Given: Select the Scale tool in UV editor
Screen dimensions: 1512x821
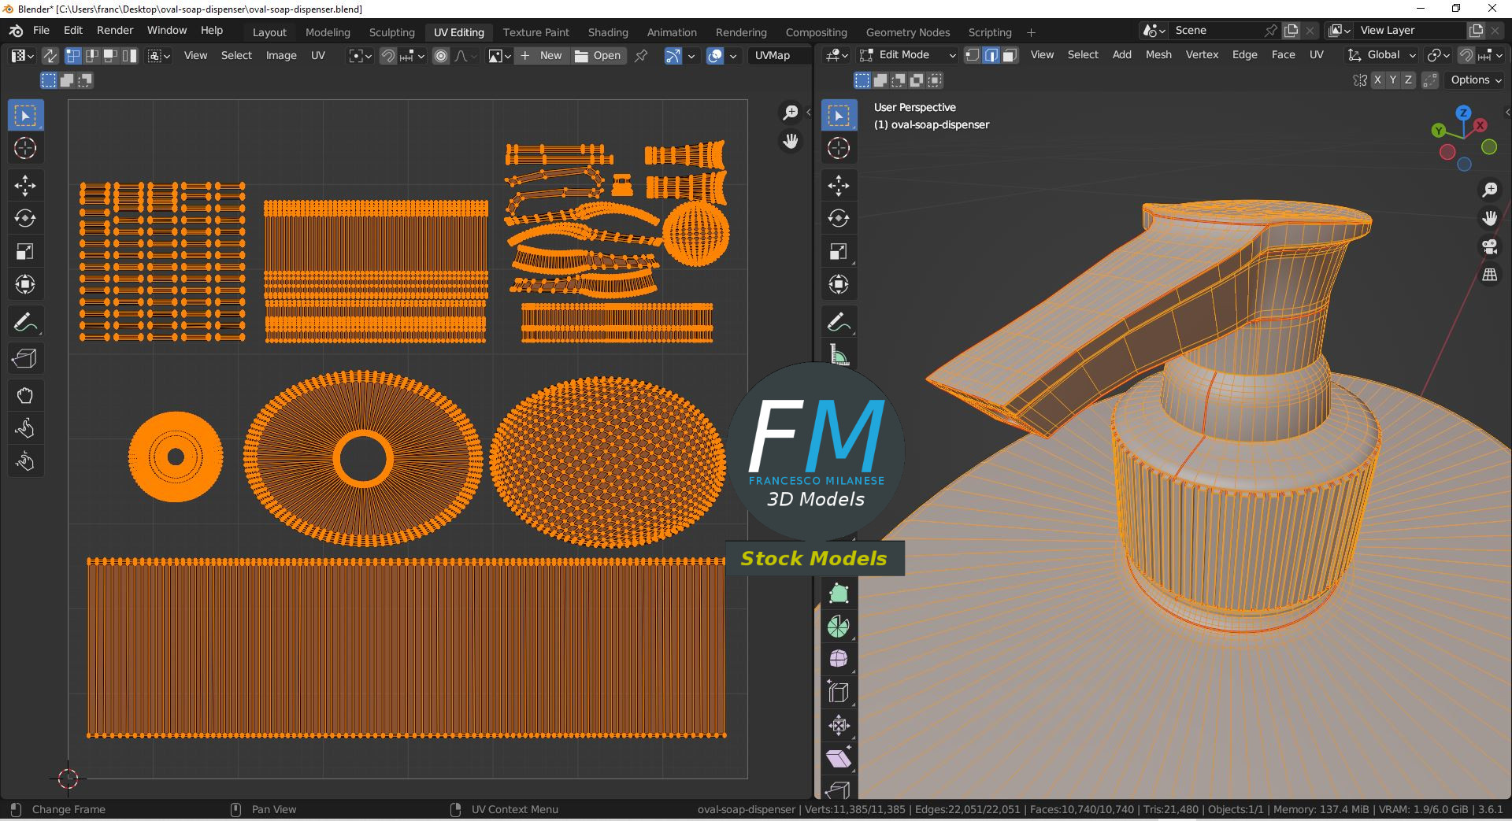Looking at the screenshot, I should point(25,252).
